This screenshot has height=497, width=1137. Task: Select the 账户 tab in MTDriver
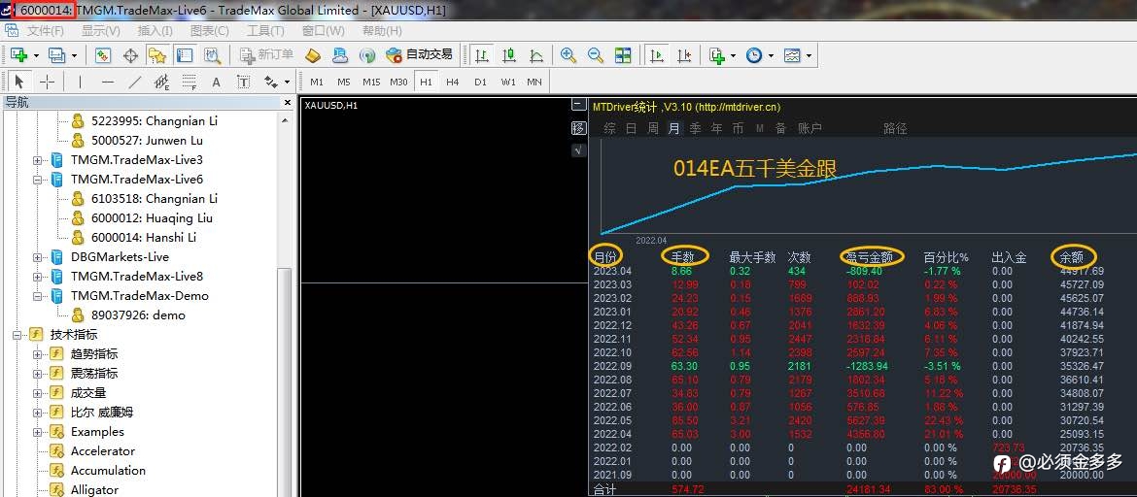tap(810, 128)
